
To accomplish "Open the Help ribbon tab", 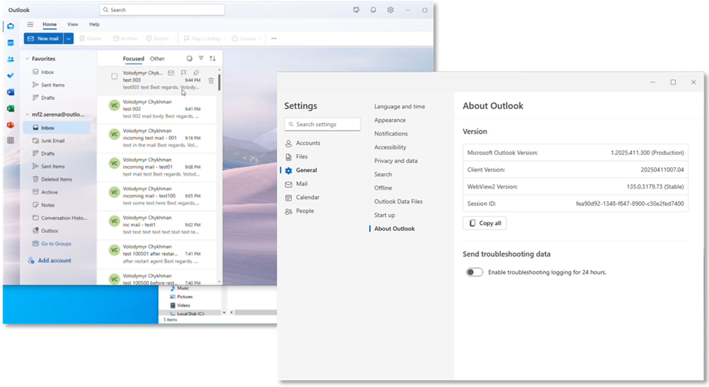I will click(x=94, y=24).
